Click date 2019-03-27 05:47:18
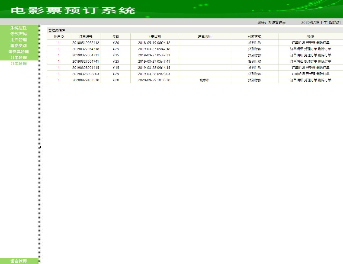Image resolution: width=343 pixels, height=264 pixels. pyautogui.click(x=154, y=49)
